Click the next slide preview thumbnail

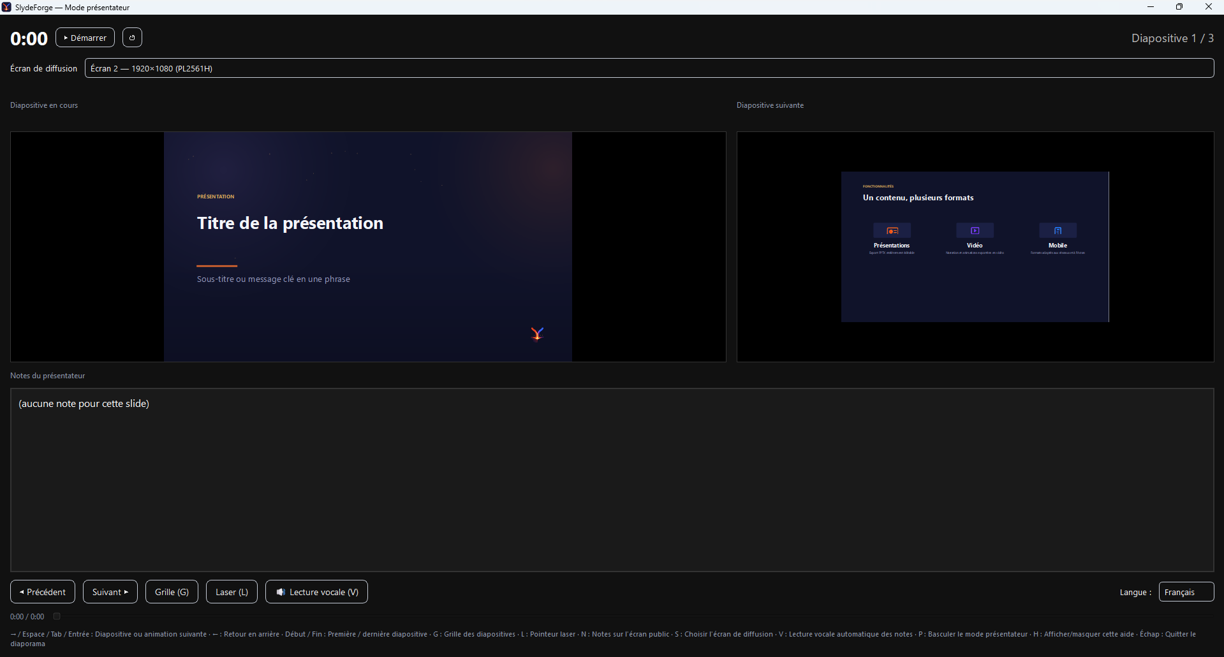tap(975, 247)
